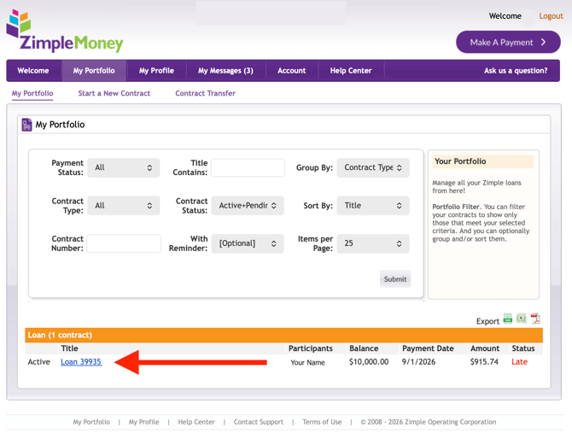
Task: Click the Payment Date column header
Action: click(x=428, y=348)
